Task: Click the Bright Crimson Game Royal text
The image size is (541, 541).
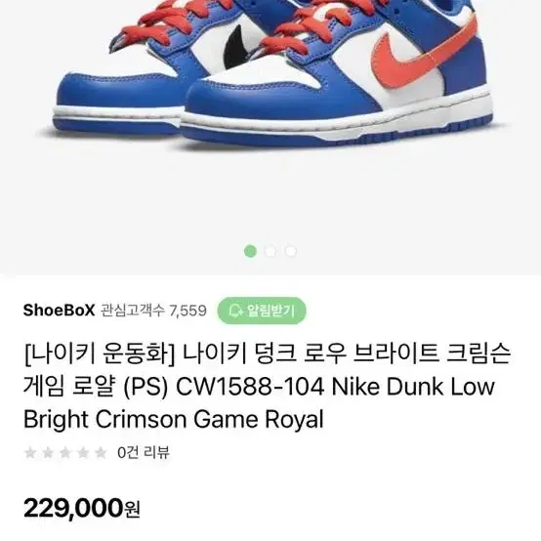Action: 174,419
